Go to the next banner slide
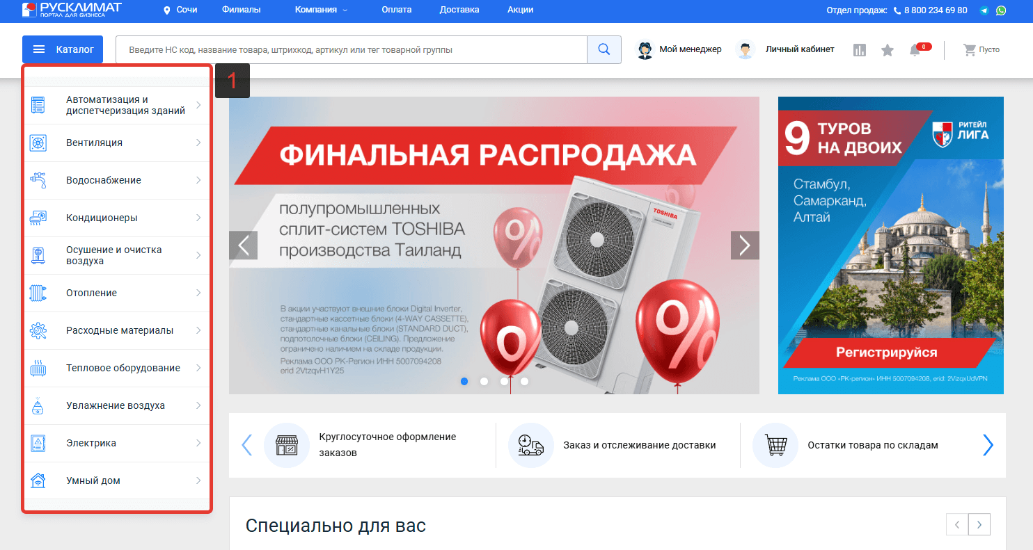 [x=745, y=245]
